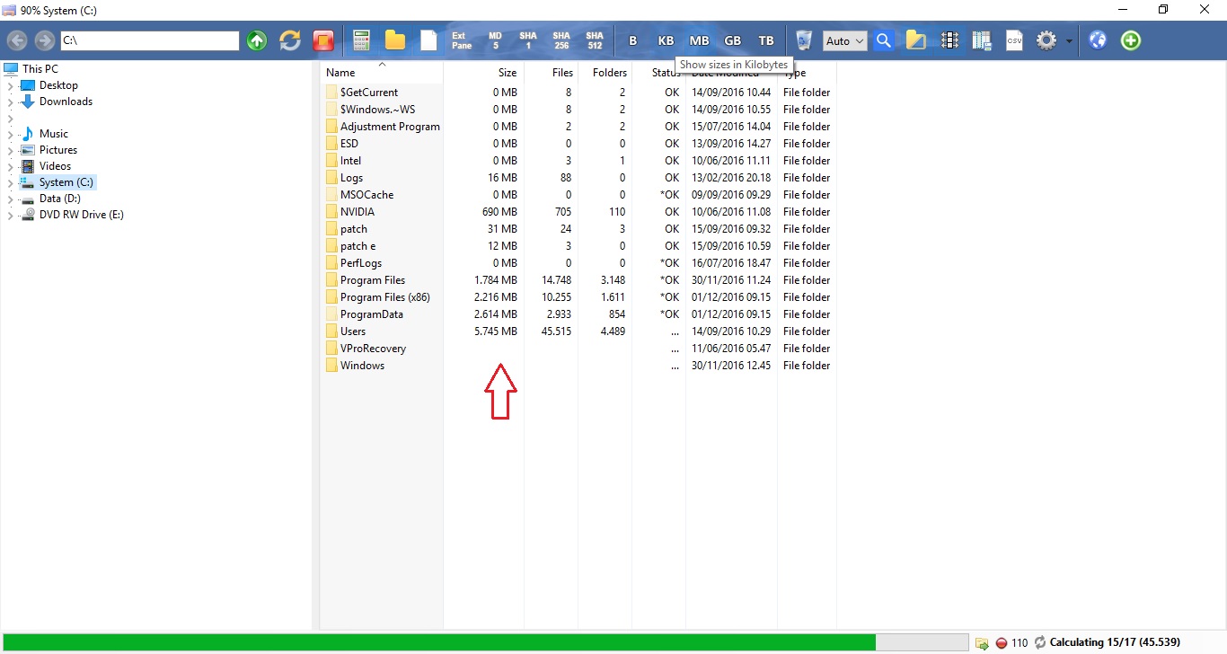Screen dimensions: 1227x654
Task: Enable the SHA 256 hash column
Action: click(x=561, y=40)
